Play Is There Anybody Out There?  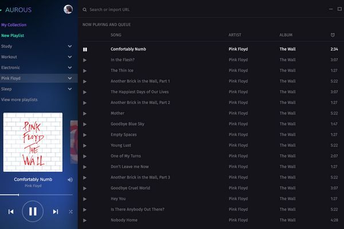click(85, 210)
